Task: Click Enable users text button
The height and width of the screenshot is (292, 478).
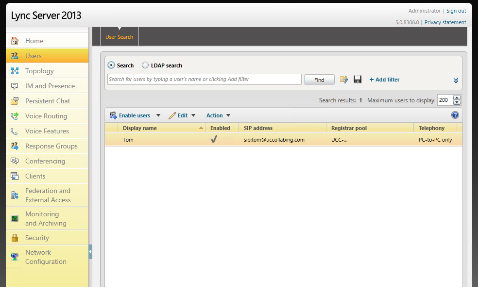Action: tap(135, 115)
